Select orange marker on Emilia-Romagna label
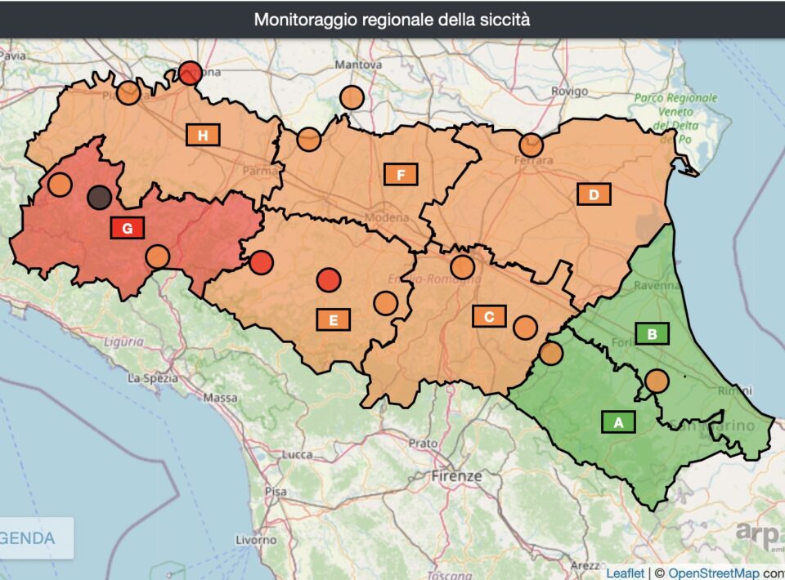Screen dimensions: 785x580 [462, 267]
